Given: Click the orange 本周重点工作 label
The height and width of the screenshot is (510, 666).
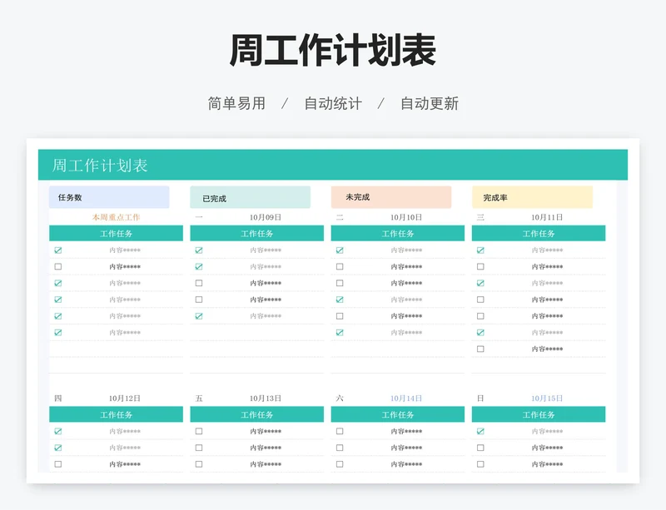Looking at the screenshot, I should pyautogui.click(x=116, y=217).
